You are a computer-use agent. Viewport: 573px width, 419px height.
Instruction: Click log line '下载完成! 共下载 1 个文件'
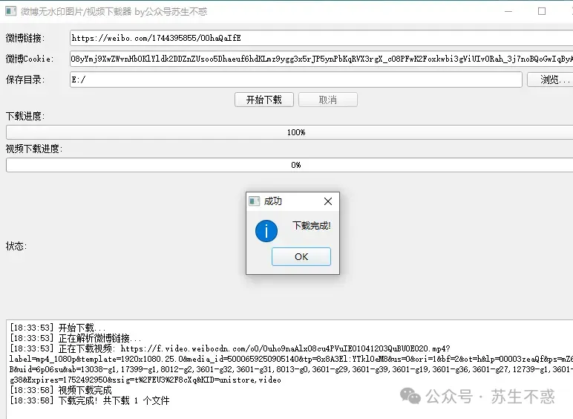tap(90, 400)
